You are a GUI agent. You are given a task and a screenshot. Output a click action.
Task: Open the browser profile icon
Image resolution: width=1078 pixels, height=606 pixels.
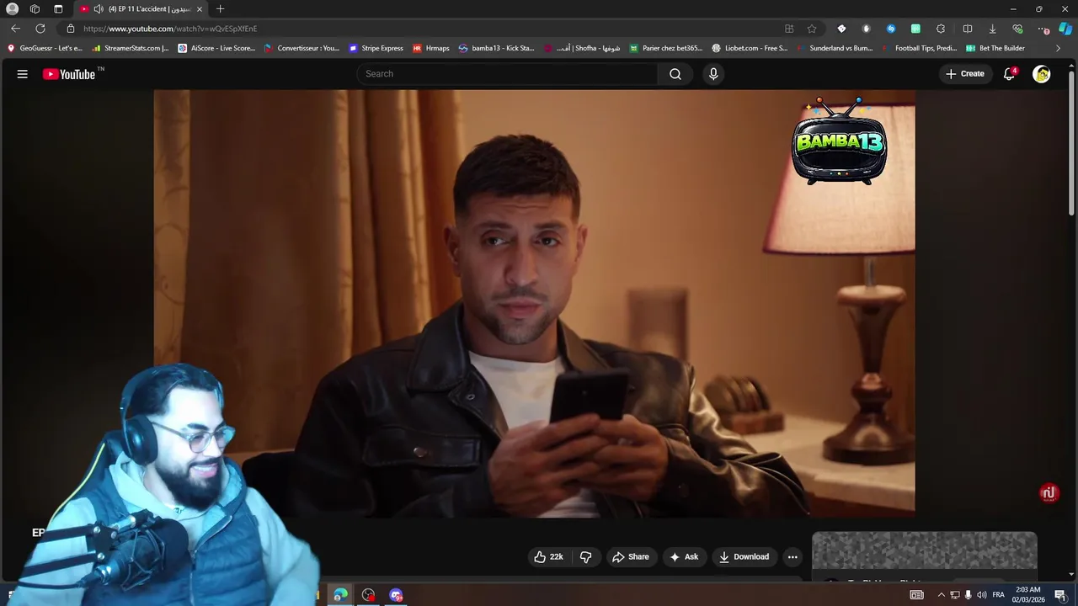click(12, 9)
